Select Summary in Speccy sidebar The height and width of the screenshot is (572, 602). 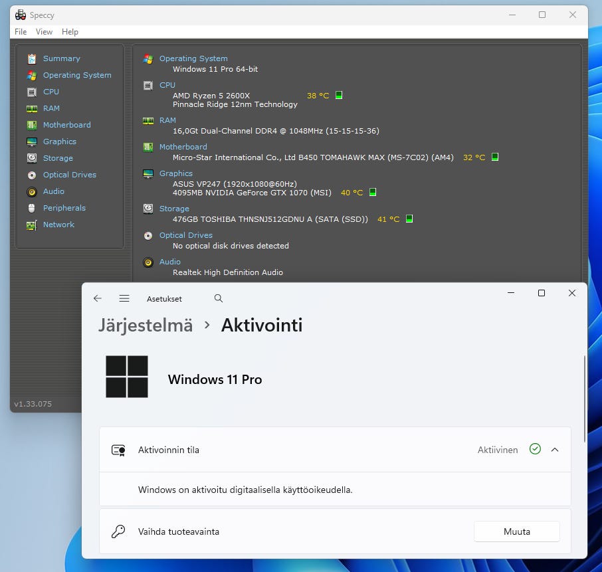pyautogui.click(x=61, y=58)
